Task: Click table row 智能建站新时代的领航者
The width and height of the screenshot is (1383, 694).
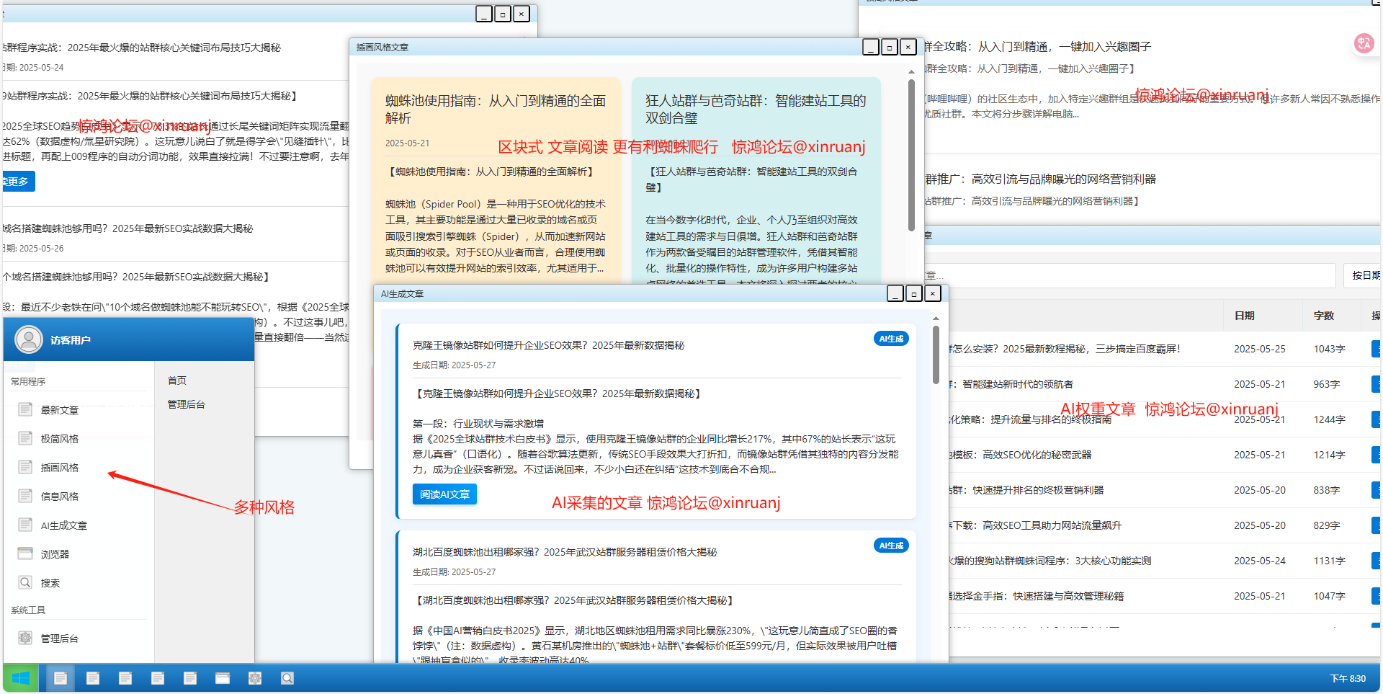Action: coord(1018,384)
